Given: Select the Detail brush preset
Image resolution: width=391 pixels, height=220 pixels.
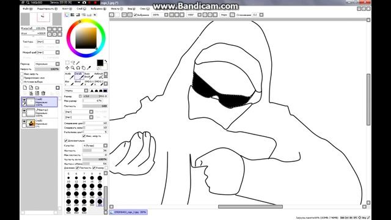Looking at the screenshot, I should (x=79, y=76).
